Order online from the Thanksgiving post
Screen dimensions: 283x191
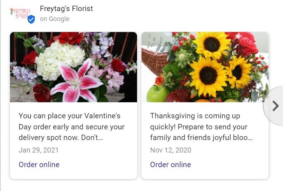click(170, 164)
